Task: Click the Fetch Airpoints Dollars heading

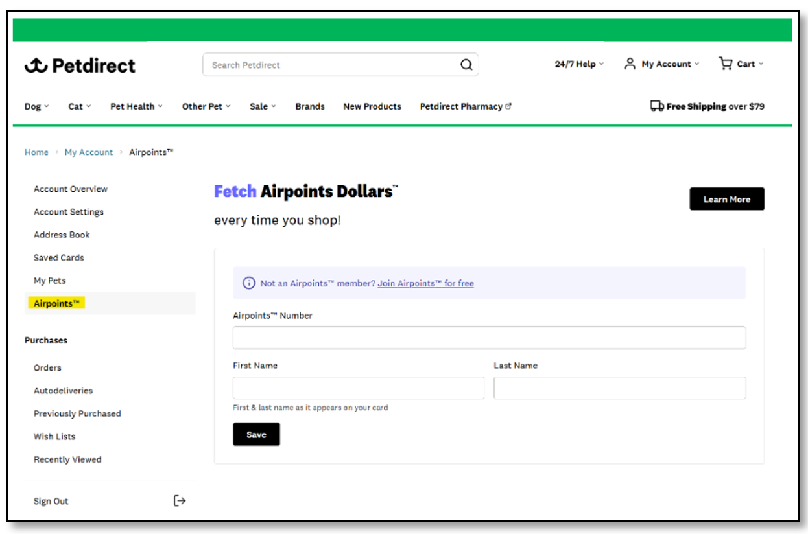Action: (306, 192)
